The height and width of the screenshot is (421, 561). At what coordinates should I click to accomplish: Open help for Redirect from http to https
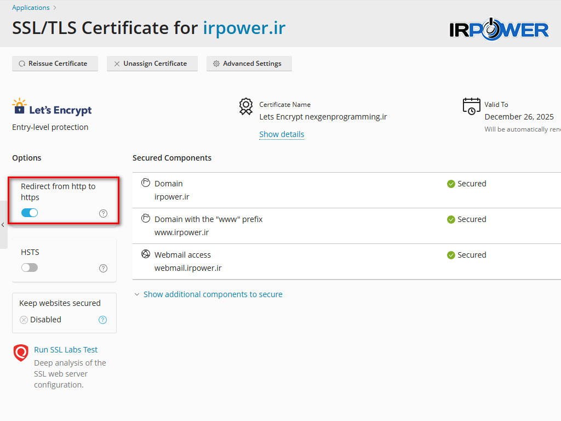coord(103,213)
